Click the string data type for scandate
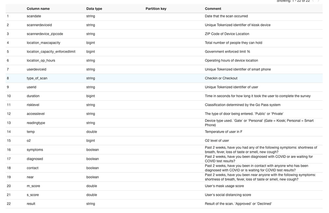 tap(91, 16)
